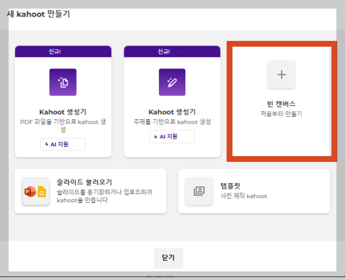Click the plus icon for blank canvas

(282, 74)
